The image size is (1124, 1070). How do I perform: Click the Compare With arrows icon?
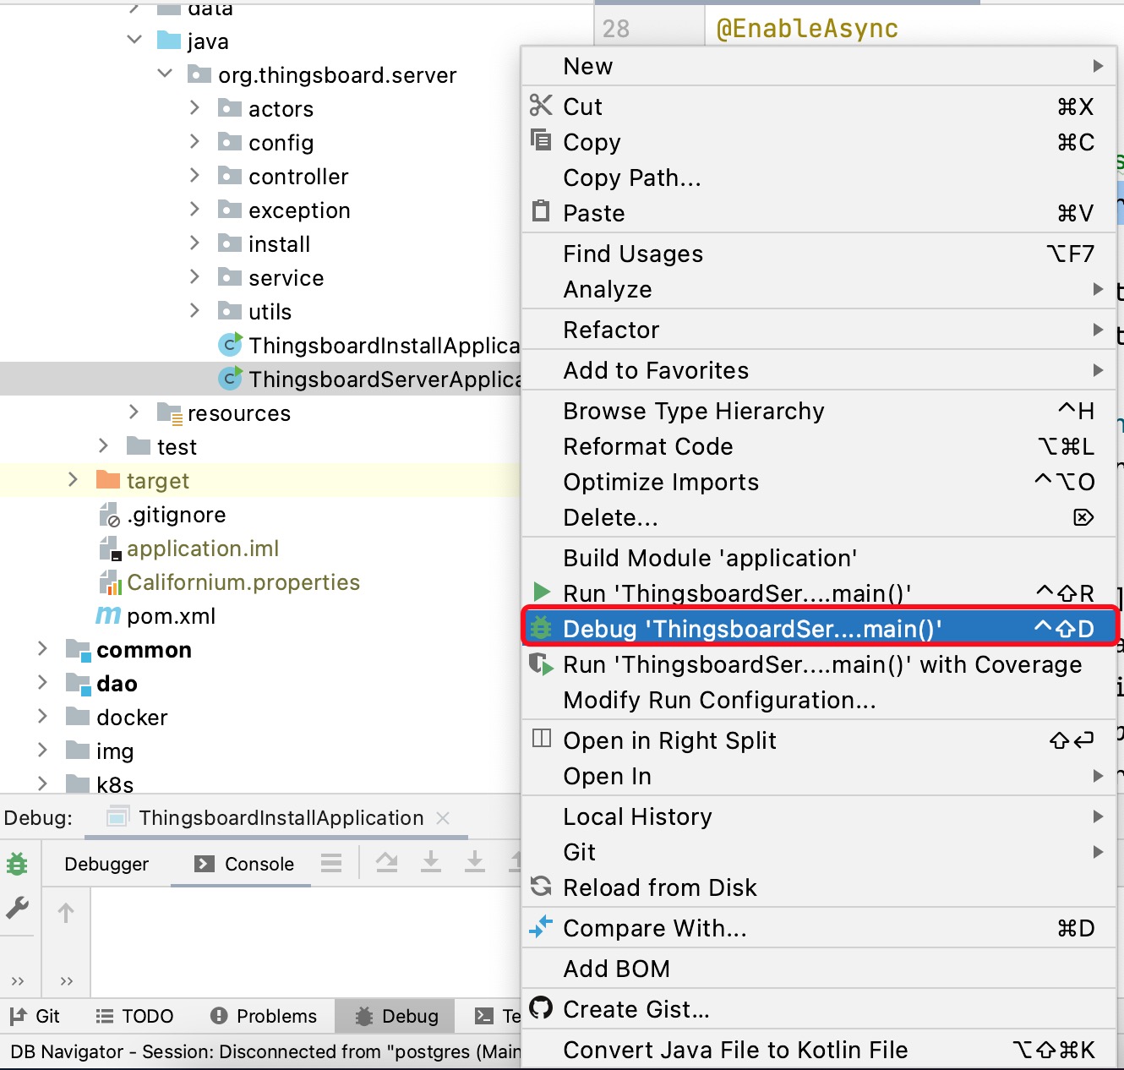point(541,926)
